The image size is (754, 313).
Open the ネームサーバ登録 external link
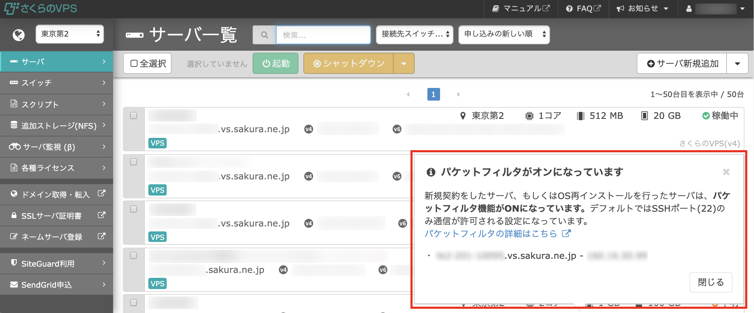[57, 237]
